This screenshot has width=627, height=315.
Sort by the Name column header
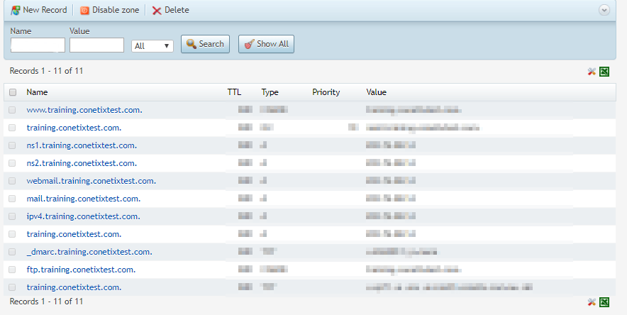pos(37,92)
